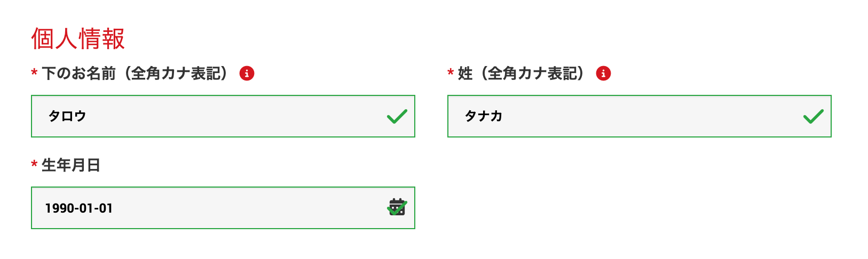Click the 個人情報 section heading
This screenshot has width=868, height=259.
coord(78,38)
